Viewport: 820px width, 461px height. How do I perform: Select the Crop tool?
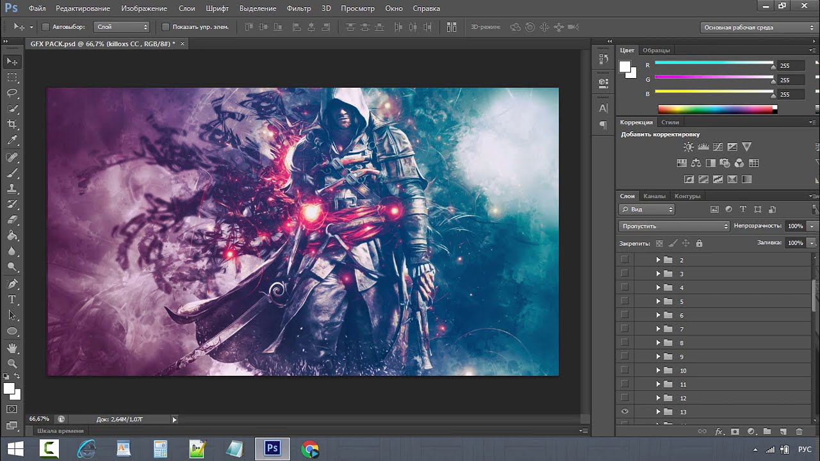(12, 124)
